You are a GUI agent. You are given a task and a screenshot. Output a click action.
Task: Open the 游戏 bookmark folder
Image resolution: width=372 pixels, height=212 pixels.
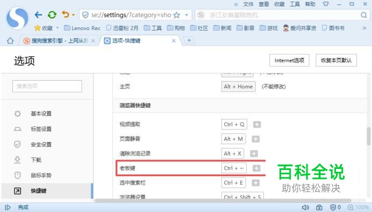click(269, 28)
